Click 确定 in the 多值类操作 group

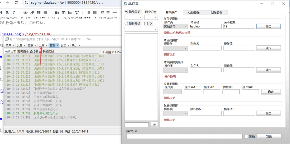coord(271,92)
